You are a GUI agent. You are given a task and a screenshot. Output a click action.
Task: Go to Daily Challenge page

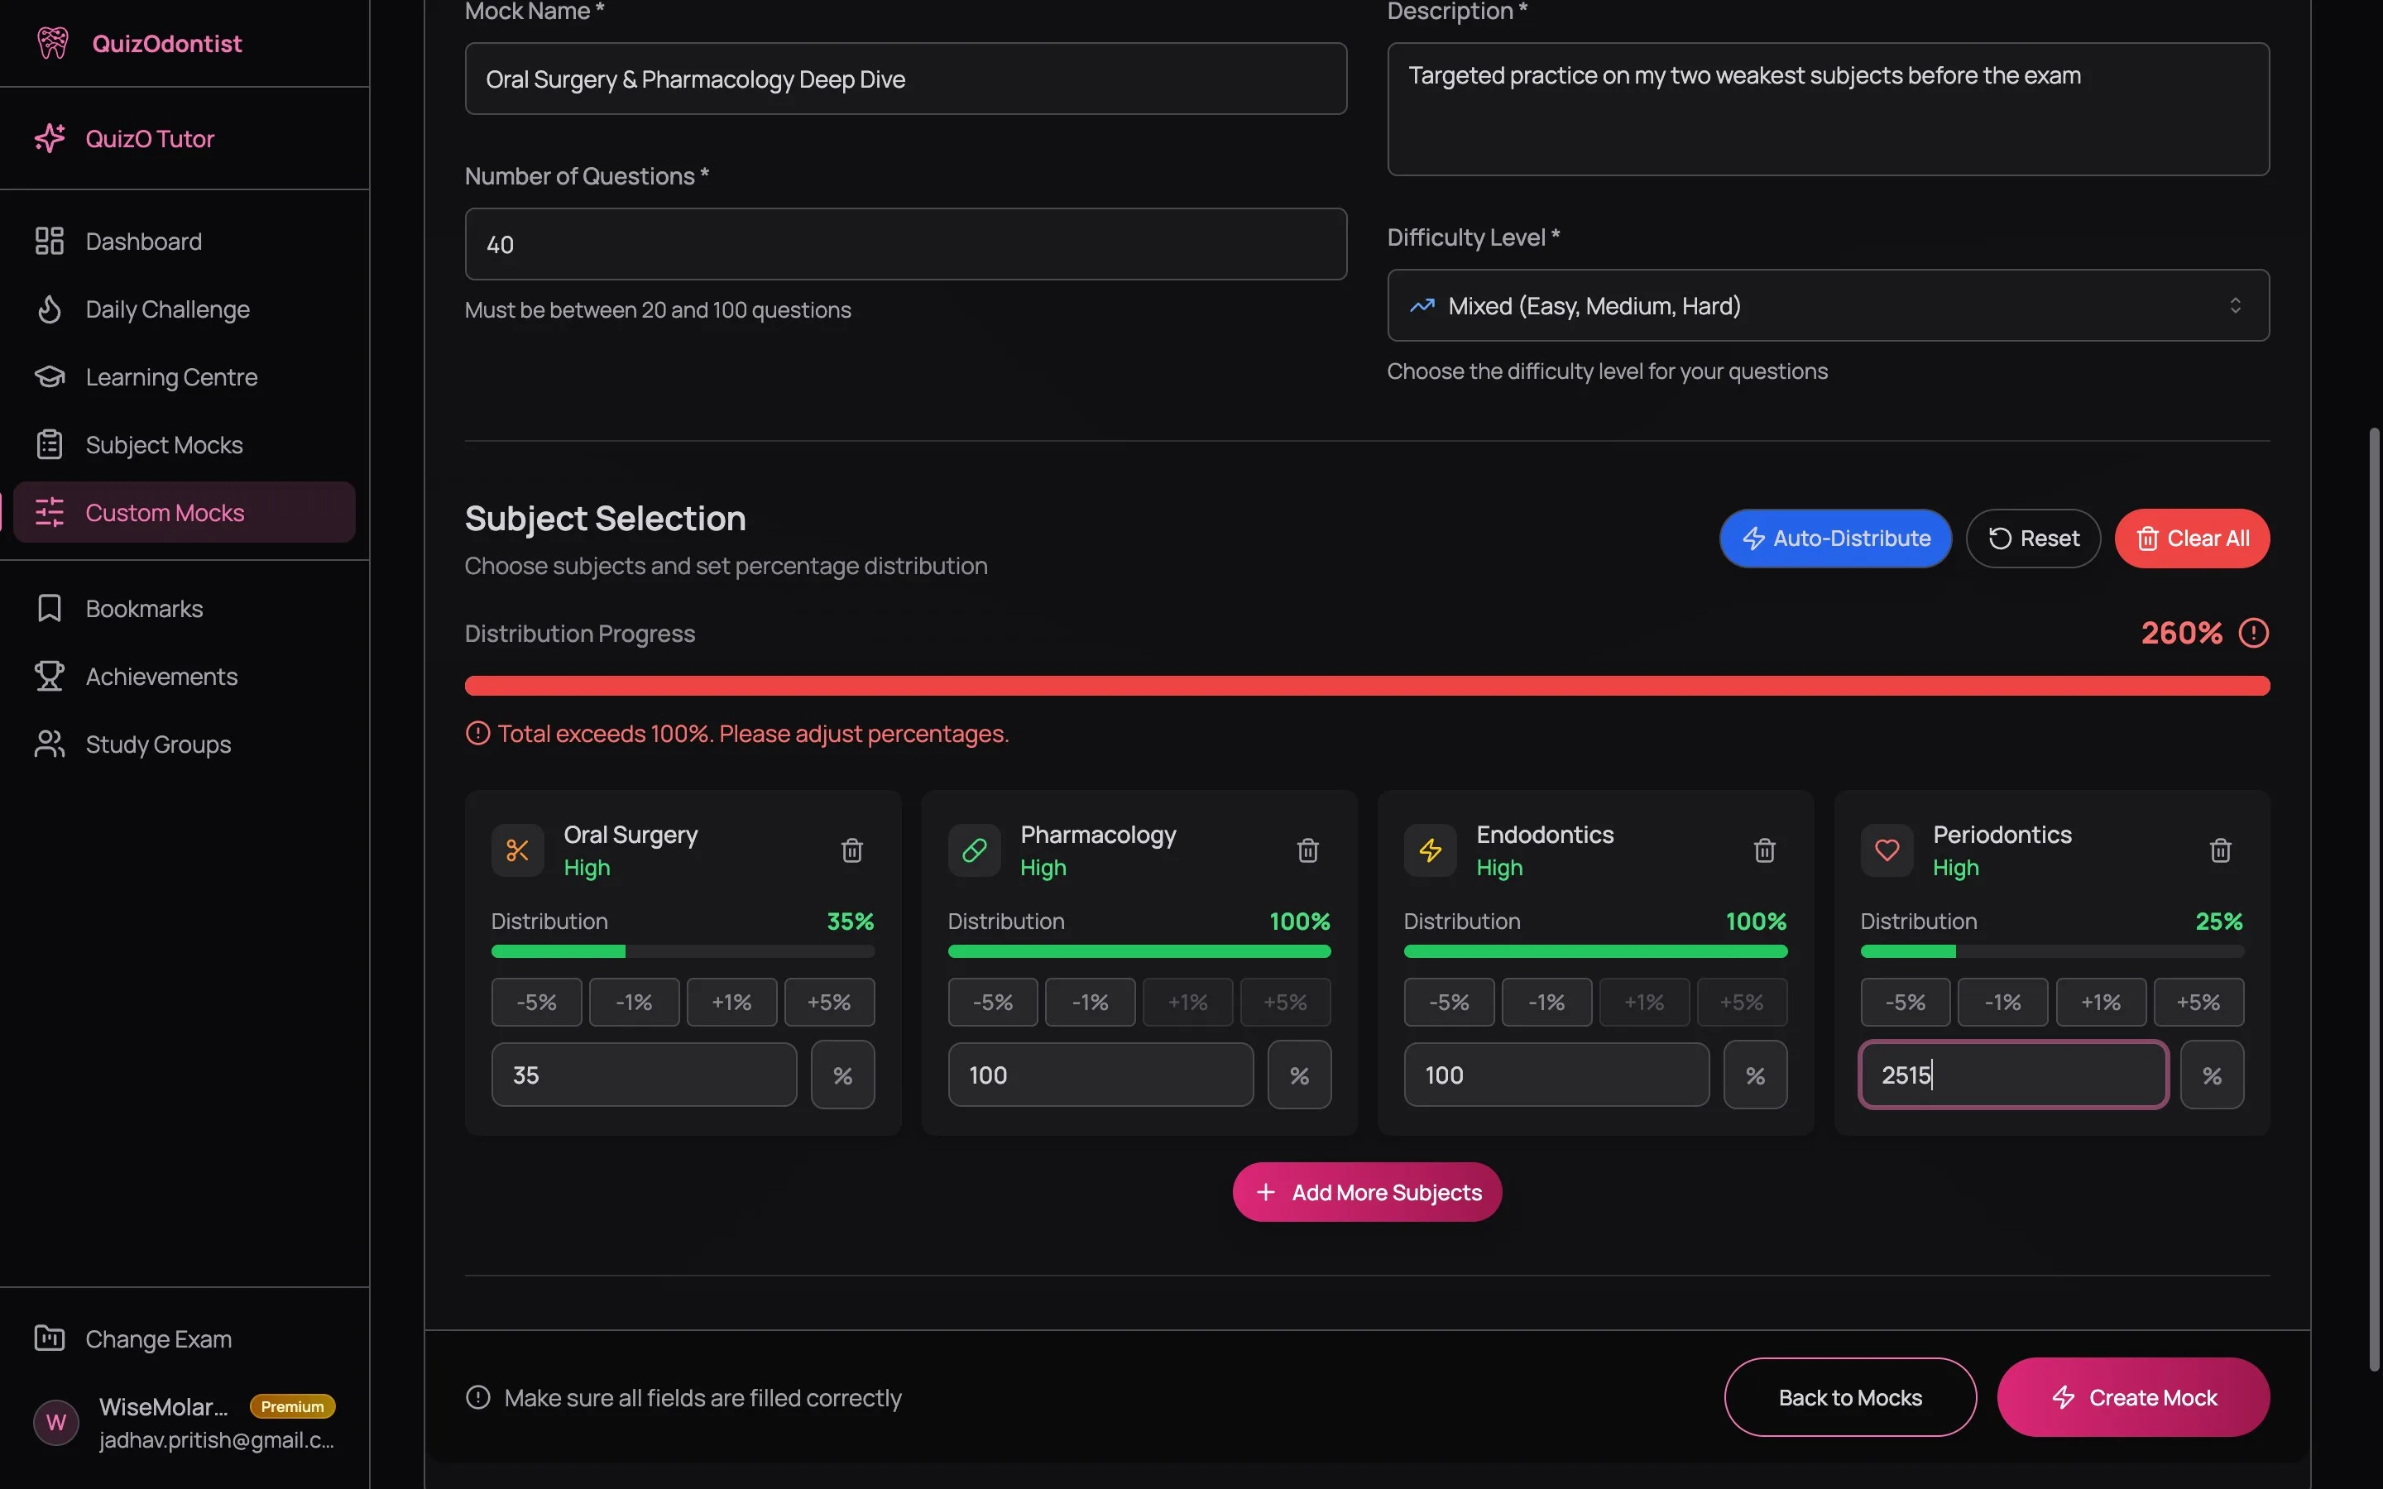(167, 309)
